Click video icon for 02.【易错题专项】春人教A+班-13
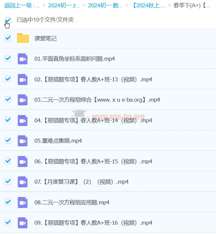Image resolution: width=216 pixels, height=234 pixels. pyautogui.click(x=23, y=79)
